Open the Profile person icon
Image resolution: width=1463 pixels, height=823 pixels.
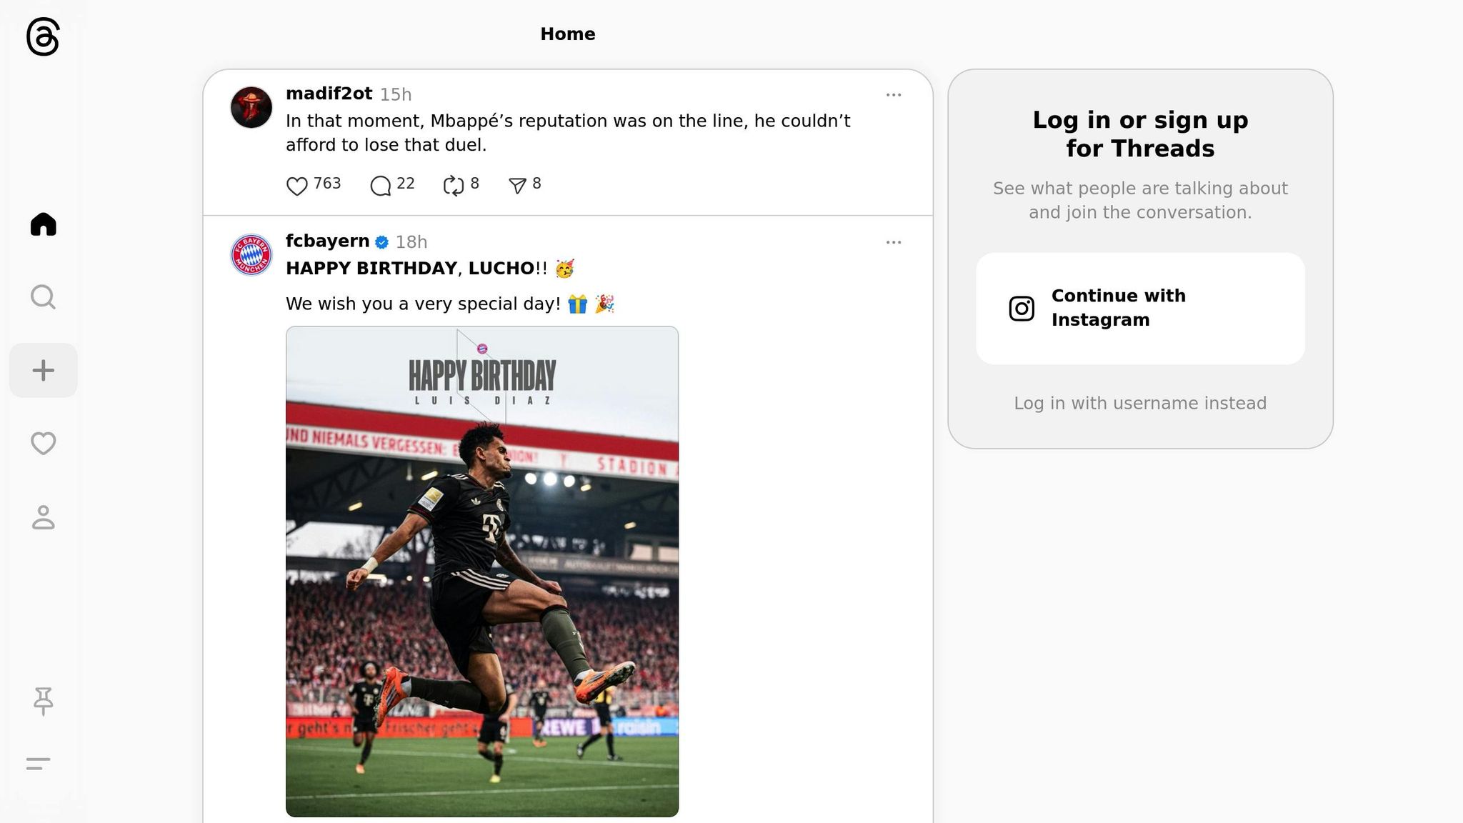[x=43, y=517]
